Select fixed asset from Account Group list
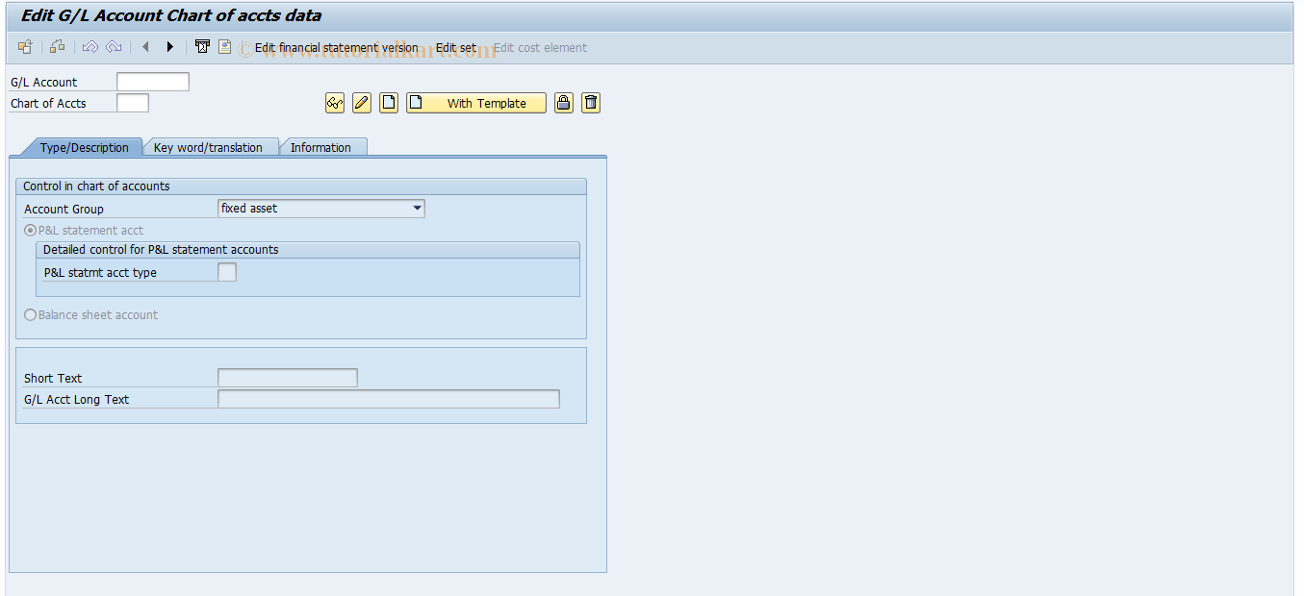This screenshot has height=596, width=1304. tap(289, 208)
